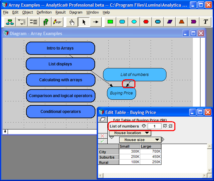The height and width of the screenshot is (181, 214).
Task: Open the House location dropdown
Action: [x=130, y=133]
